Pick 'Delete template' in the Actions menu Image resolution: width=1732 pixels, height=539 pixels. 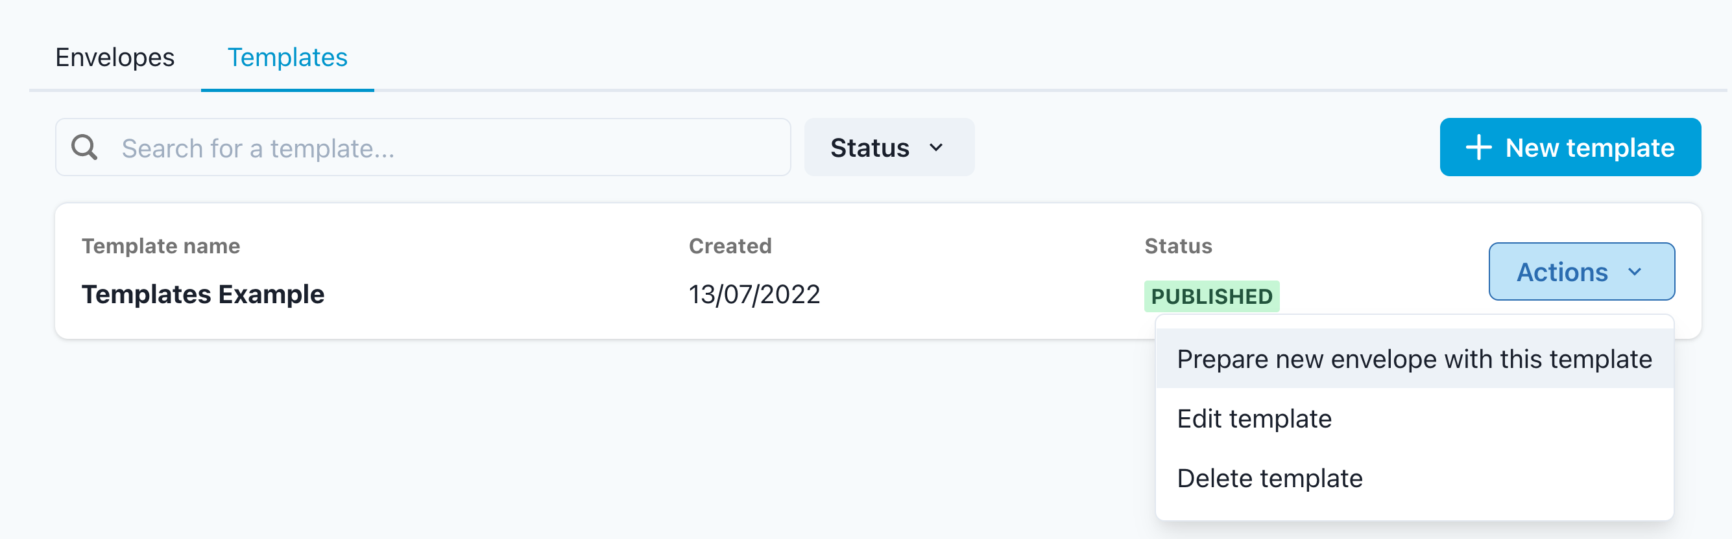click(x=1269, y=479)
